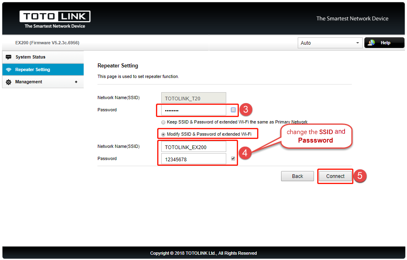Click the EX200 firmware version text
This screenshot has height=260, width=407.
[47, 43]
